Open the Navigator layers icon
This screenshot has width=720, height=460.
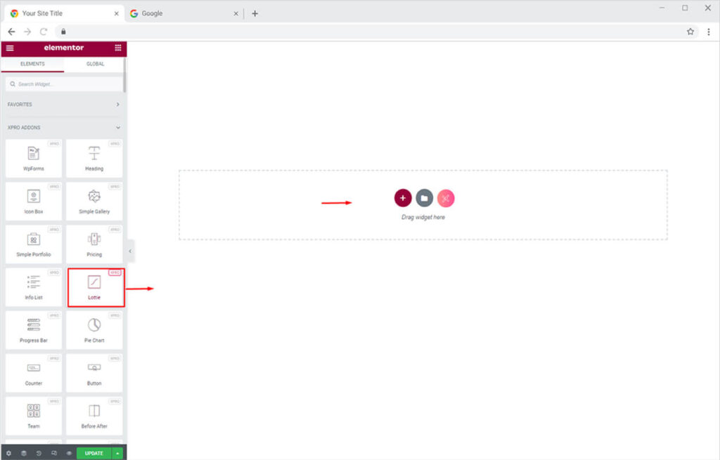pos(23,454)
